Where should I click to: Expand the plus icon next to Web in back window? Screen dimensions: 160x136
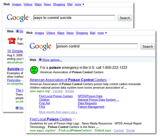(17, 31)
